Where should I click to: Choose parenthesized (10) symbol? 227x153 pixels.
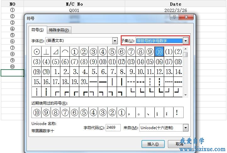click(x=103, y=62)
